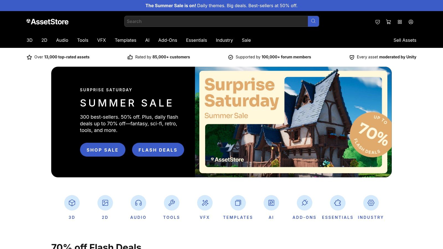The width and height of the screenshot is (443, 249).
Task: Click the ESSENTIALS label under category icons
Action: click(x=338, y=217)
